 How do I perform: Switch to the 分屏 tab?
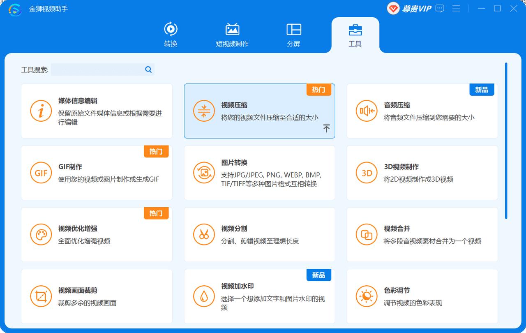[293, 34]
